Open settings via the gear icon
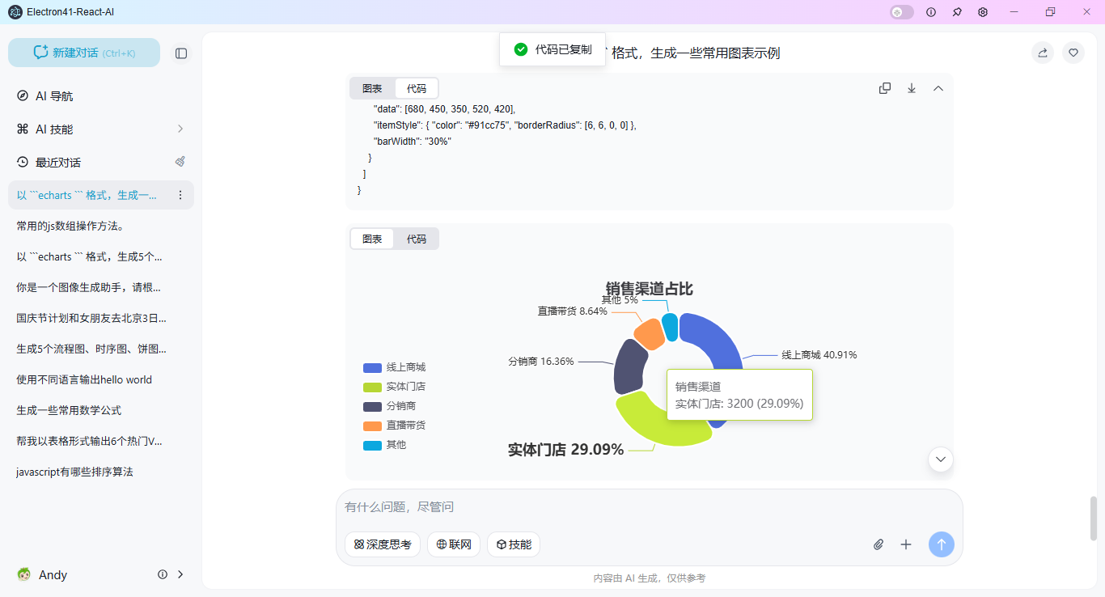The height and width of the screenshot is (597, 1105). click(983, 12)
